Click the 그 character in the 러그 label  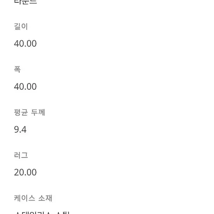(x=24, y=155)
